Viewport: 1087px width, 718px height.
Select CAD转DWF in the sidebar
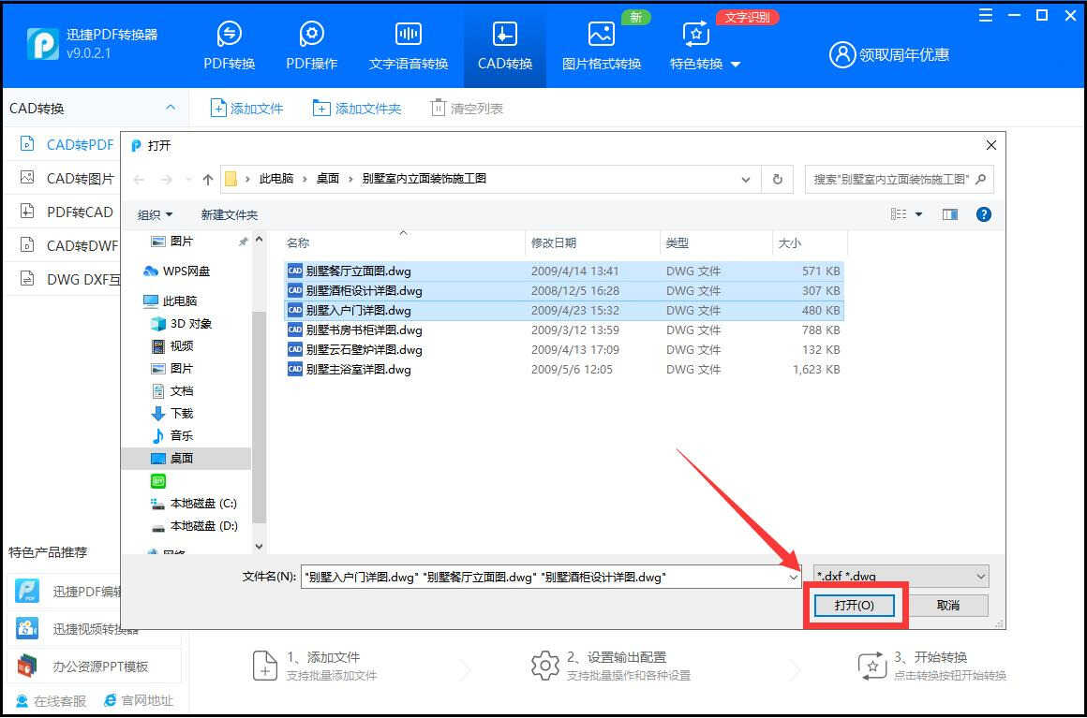(x=67, y=246)
